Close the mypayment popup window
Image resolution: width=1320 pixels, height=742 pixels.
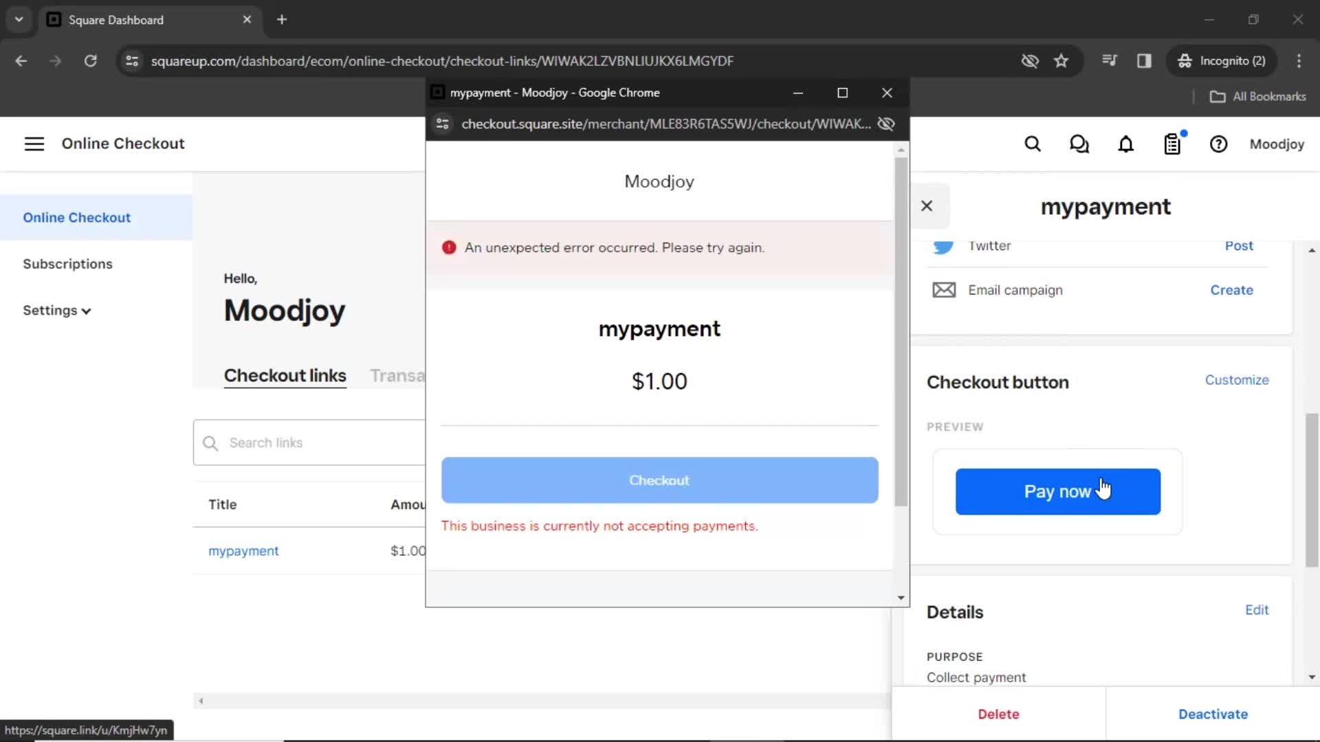pos(887,93)
